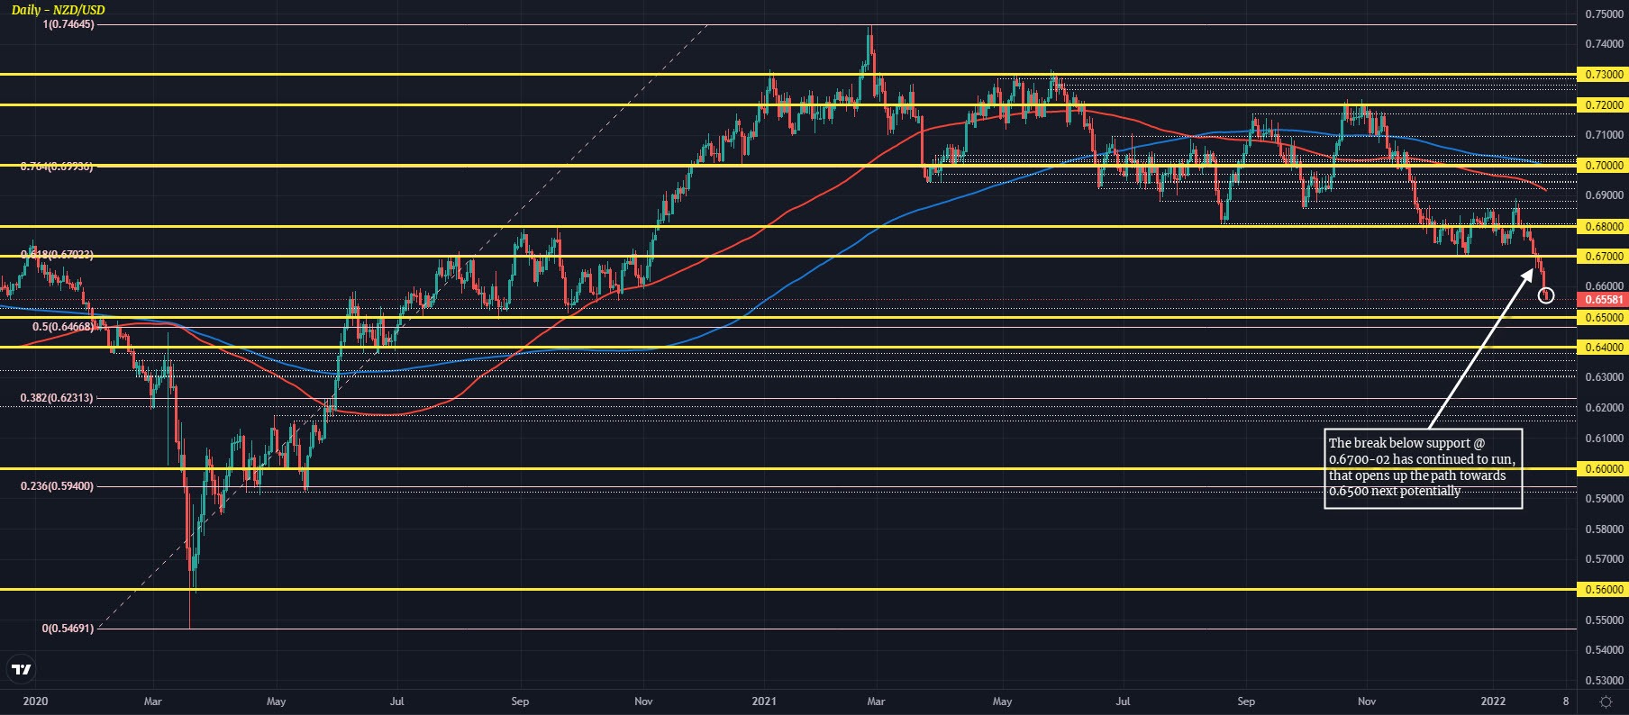The image size is (1629, 715).
Task: Click the 2020 date label on time axis
Action: pos(35,701)
